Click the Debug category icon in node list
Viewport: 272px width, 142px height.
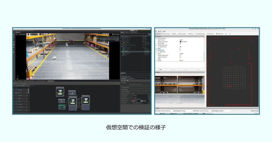tap(16, 98)
